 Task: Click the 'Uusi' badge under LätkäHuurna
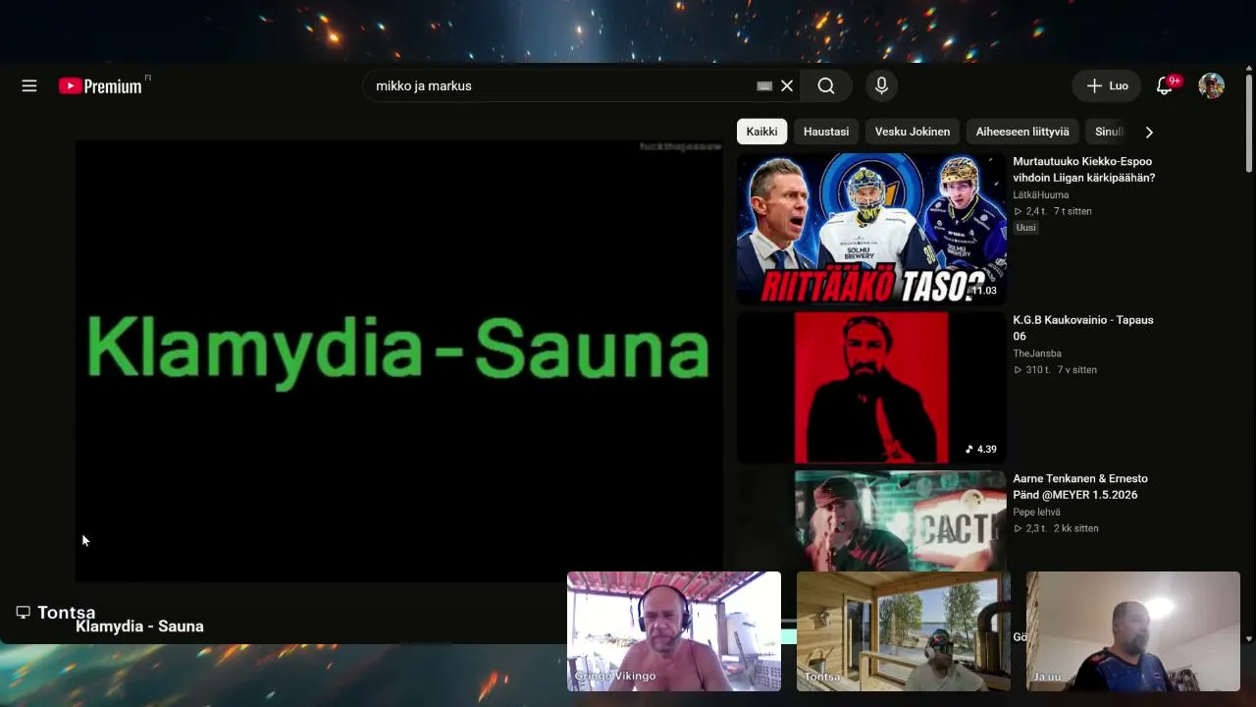pyautogui.click(x=1025, y=228)
